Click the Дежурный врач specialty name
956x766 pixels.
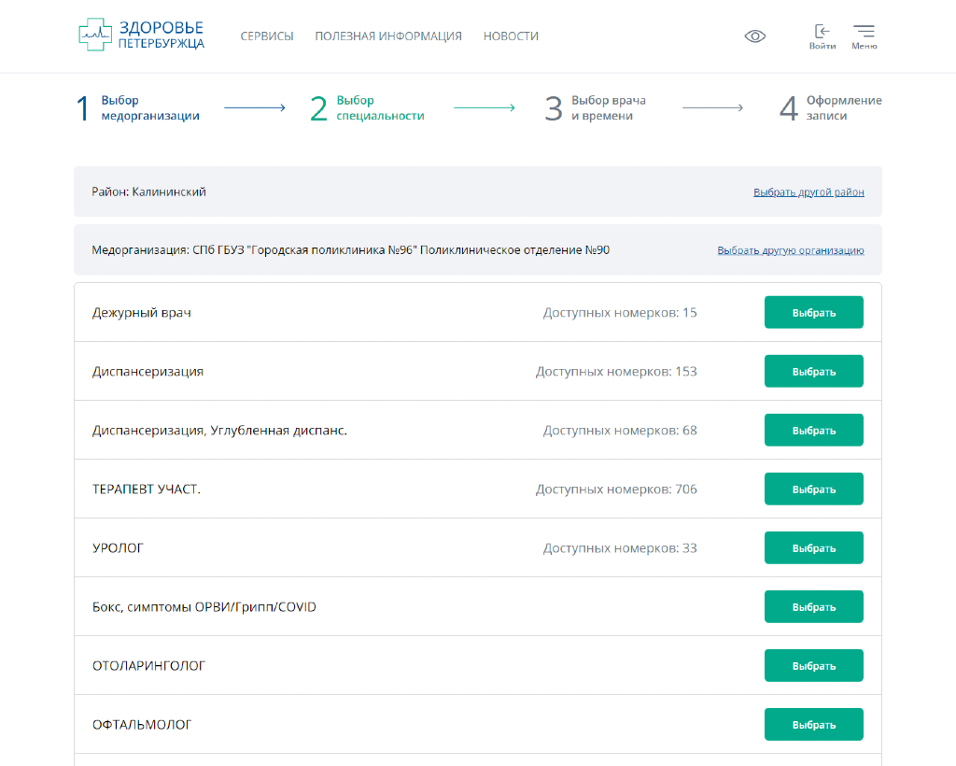coord(142,313)
